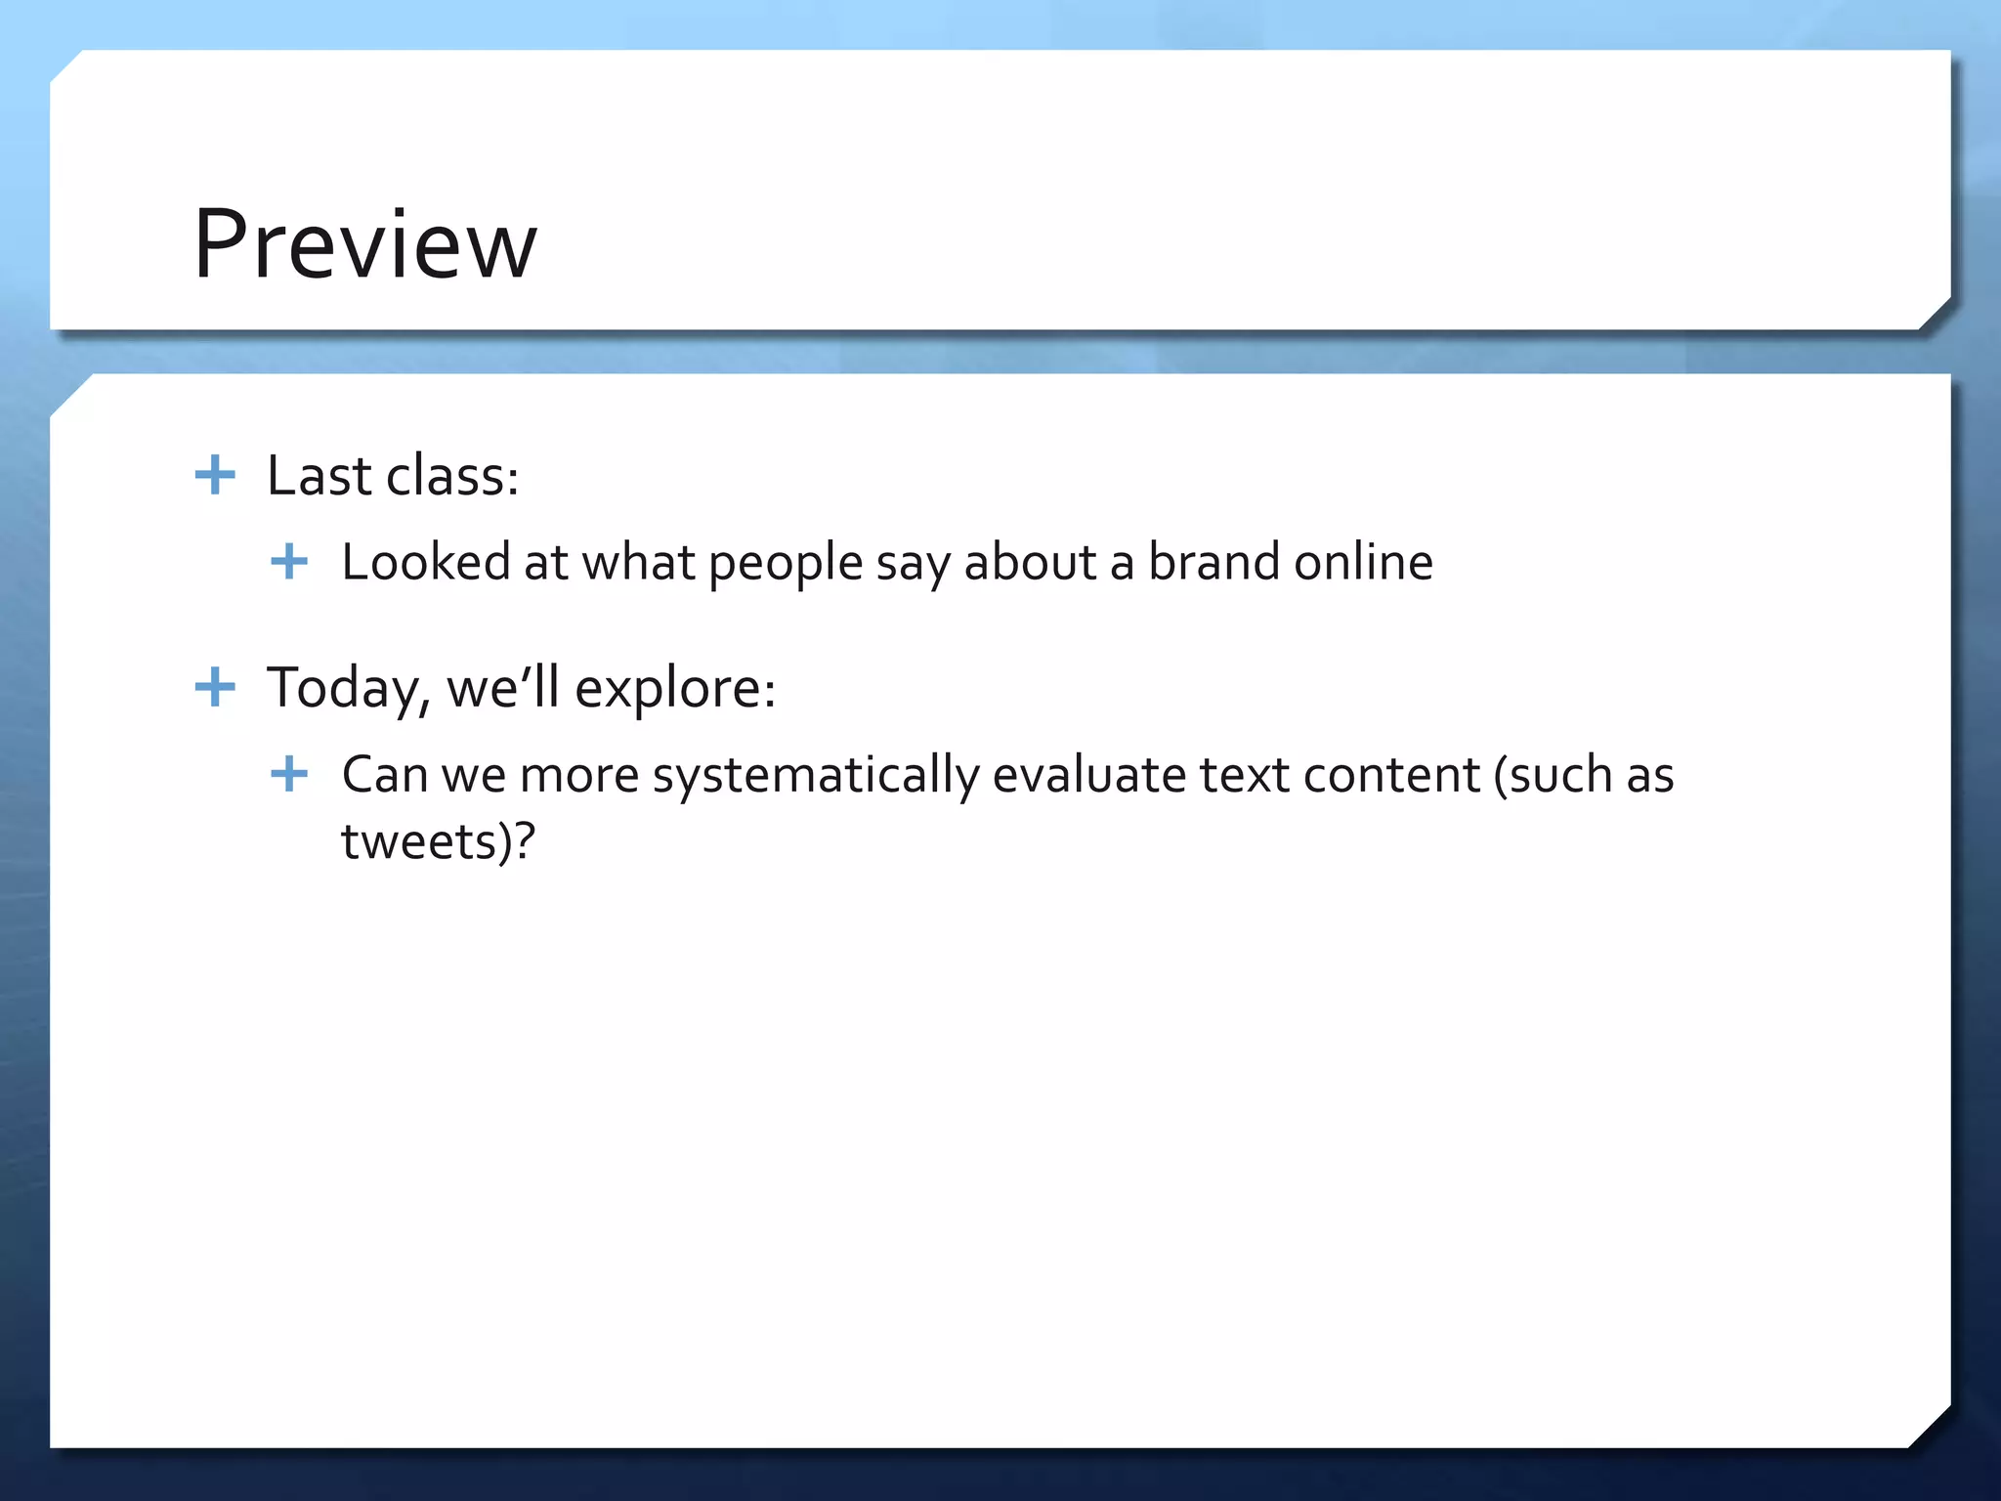2001x1501 pixels.
Task: Click the word 'online' ending the first sub-bullet
Action: (x=1363, y=562)
